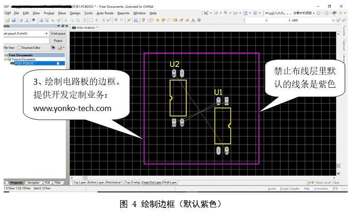The width and height of the screenshot is (350, 212).
Task: Select the Move Selection cross icon
Action: [x=97, y=20]
